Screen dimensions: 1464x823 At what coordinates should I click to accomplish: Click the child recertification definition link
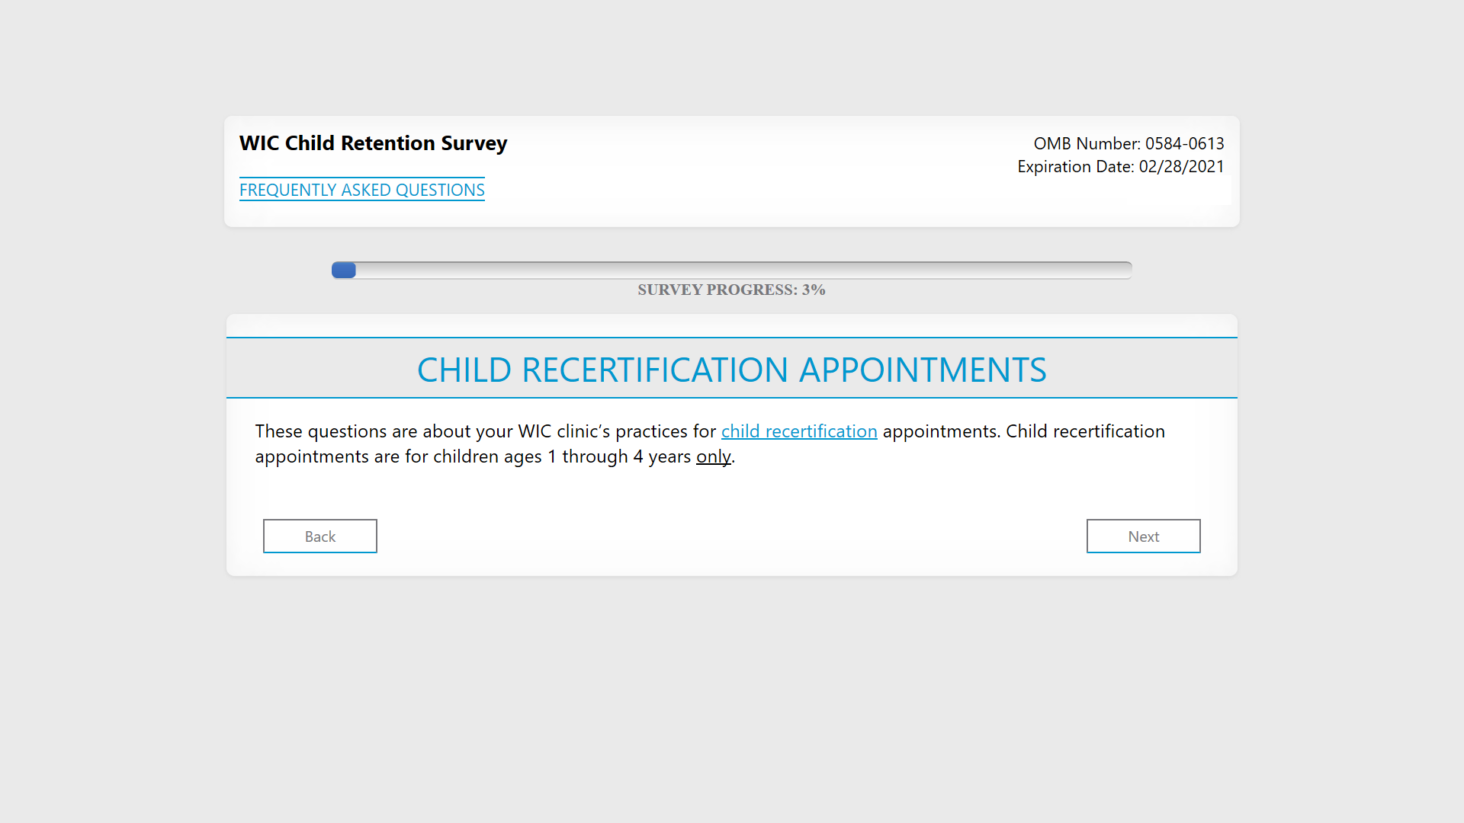[798, 431]
